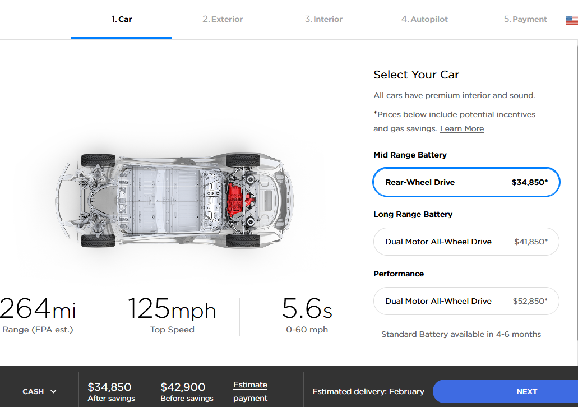
Task: Click the car chassis top-view image
Action: (x=174, y=201)
